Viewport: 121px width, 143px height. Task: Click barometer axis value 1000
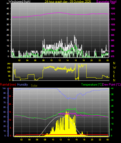(x=113, y=30)
